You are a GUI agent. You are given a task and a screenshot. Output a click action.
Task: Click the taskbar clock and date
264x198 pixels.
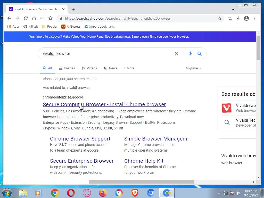251,193
